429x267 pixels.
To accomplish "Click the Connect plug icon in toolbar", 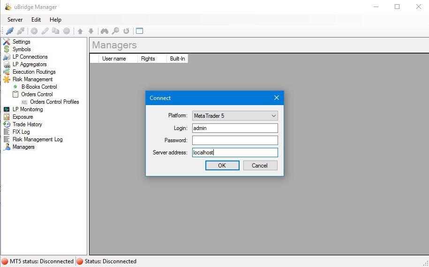I will pyautogui.click(x=9, y=31).
